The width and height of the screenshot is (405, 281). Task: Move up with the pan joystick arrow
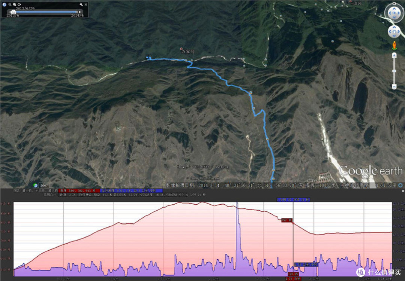tap(394, 28)
